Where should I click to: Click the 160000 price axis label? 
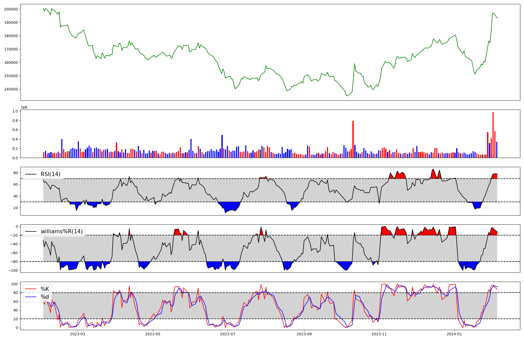coord(11,63)
